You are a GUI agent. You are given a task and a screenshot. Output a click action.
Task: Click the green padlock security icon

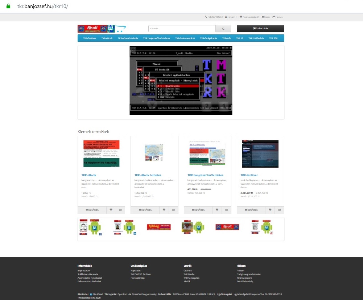(8, 6)
